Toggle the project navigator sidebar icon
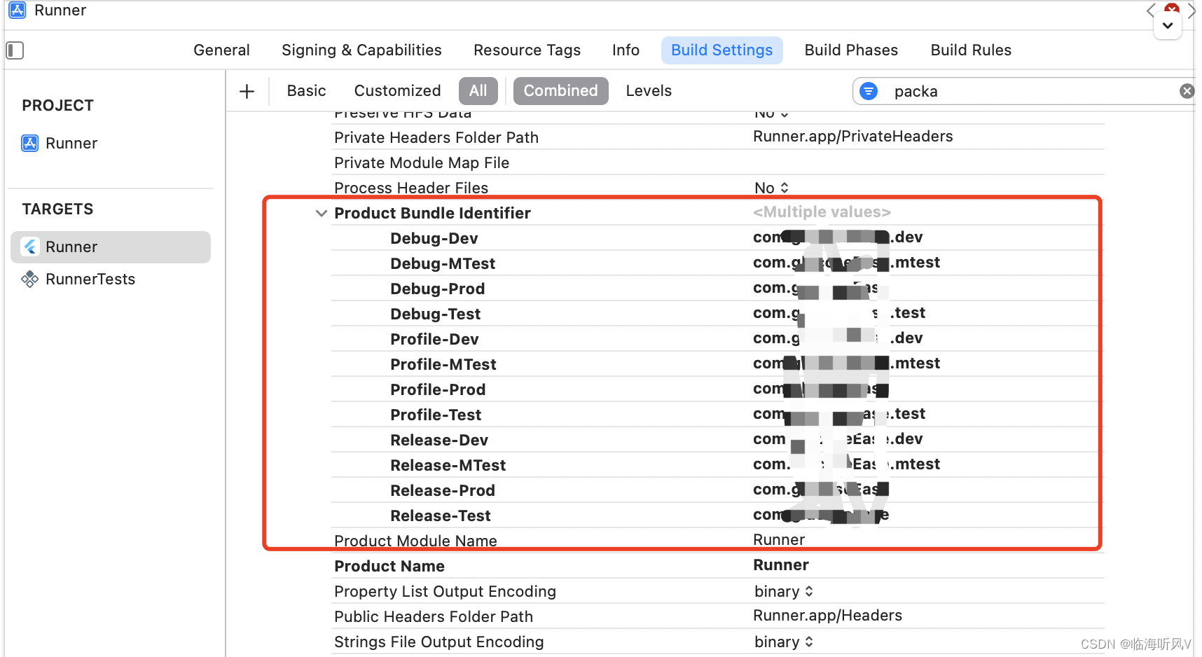The height and width of the screenshot is (657, 1202). click(x=15, y=50)
